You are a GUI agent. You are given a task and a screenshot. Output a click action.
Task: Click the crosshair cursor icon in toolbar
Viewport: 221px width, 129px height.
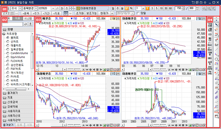(x=66, y=14)
